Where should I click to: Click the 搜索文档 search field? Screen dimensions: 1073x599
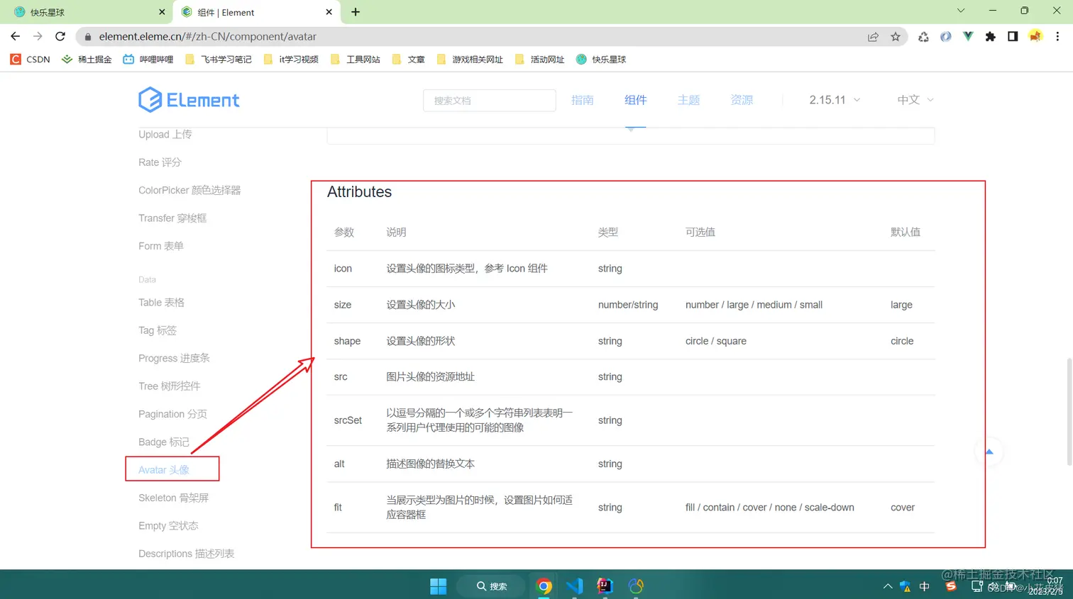coord(490,101)
